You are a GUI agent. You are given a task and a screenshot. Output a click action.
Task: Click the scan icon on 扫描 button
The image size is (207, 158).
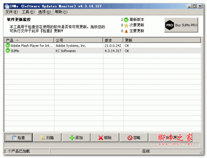43,138
